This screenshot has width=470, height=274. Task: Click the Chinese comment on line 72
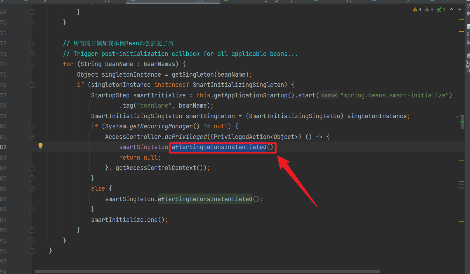point(118,43)
